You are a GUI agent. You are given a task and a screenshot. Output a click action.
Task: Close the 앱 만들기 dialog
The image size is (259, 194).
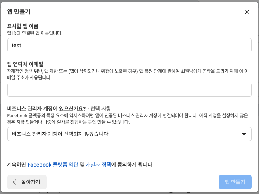(x=247, y=12)
